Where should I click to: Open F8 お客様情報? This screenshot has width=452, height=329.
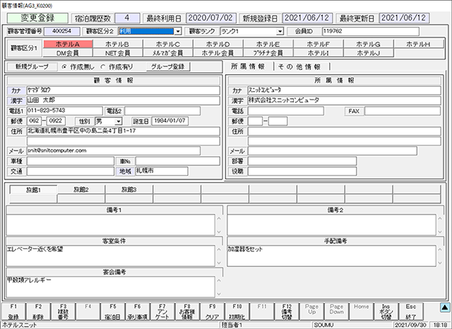[x=187, y=311]
